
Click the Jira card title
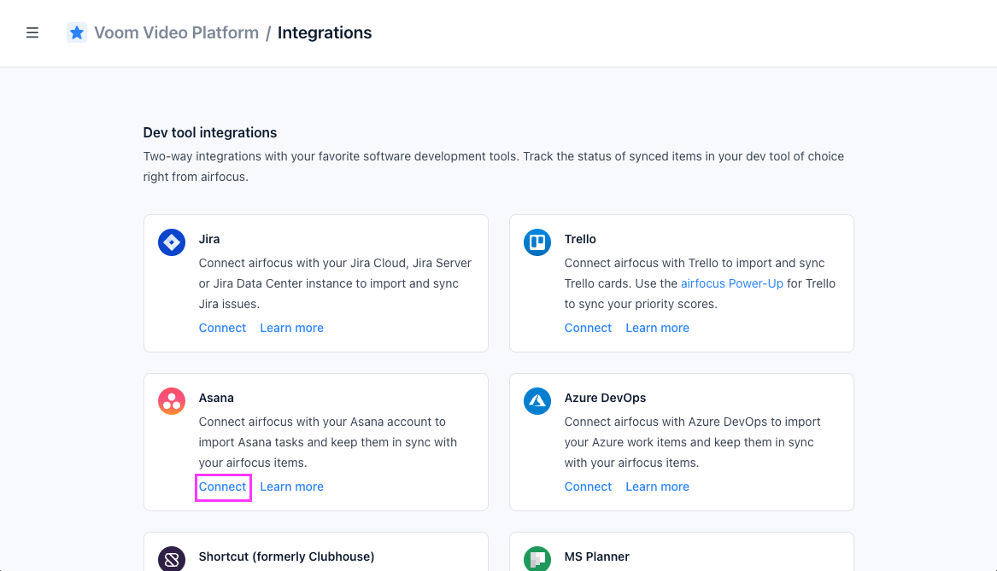209,239
